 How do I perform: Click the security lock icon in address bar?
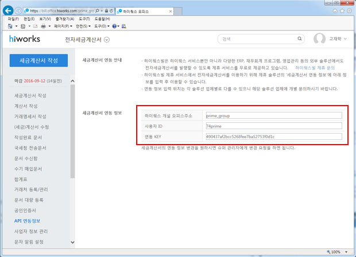(106, 11)
